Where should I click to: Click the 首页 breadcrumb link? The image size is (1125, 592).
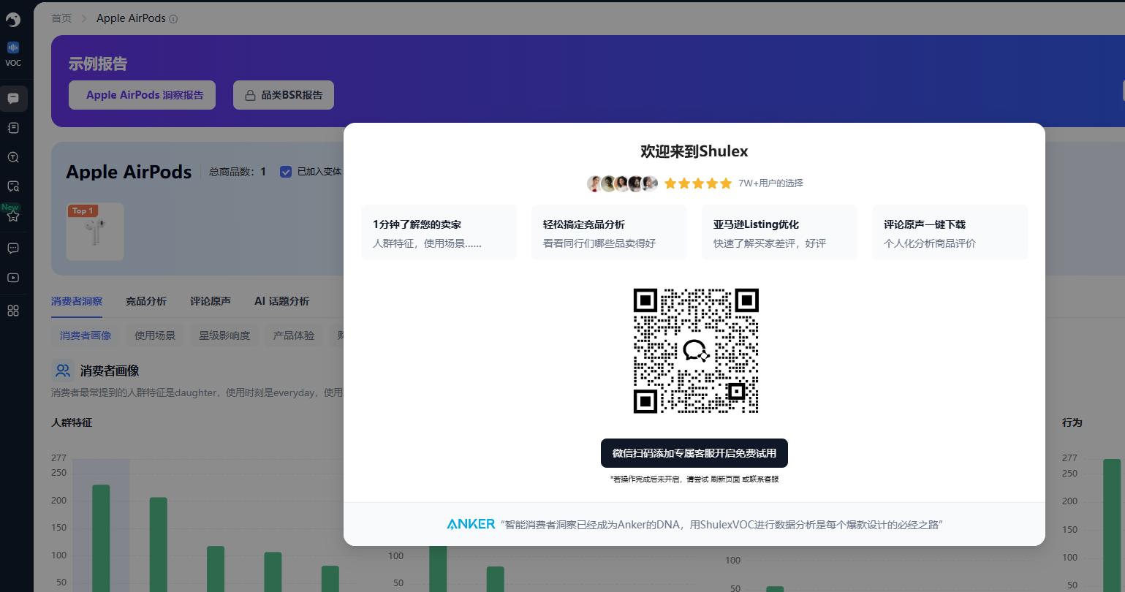[x=61, y=18]
